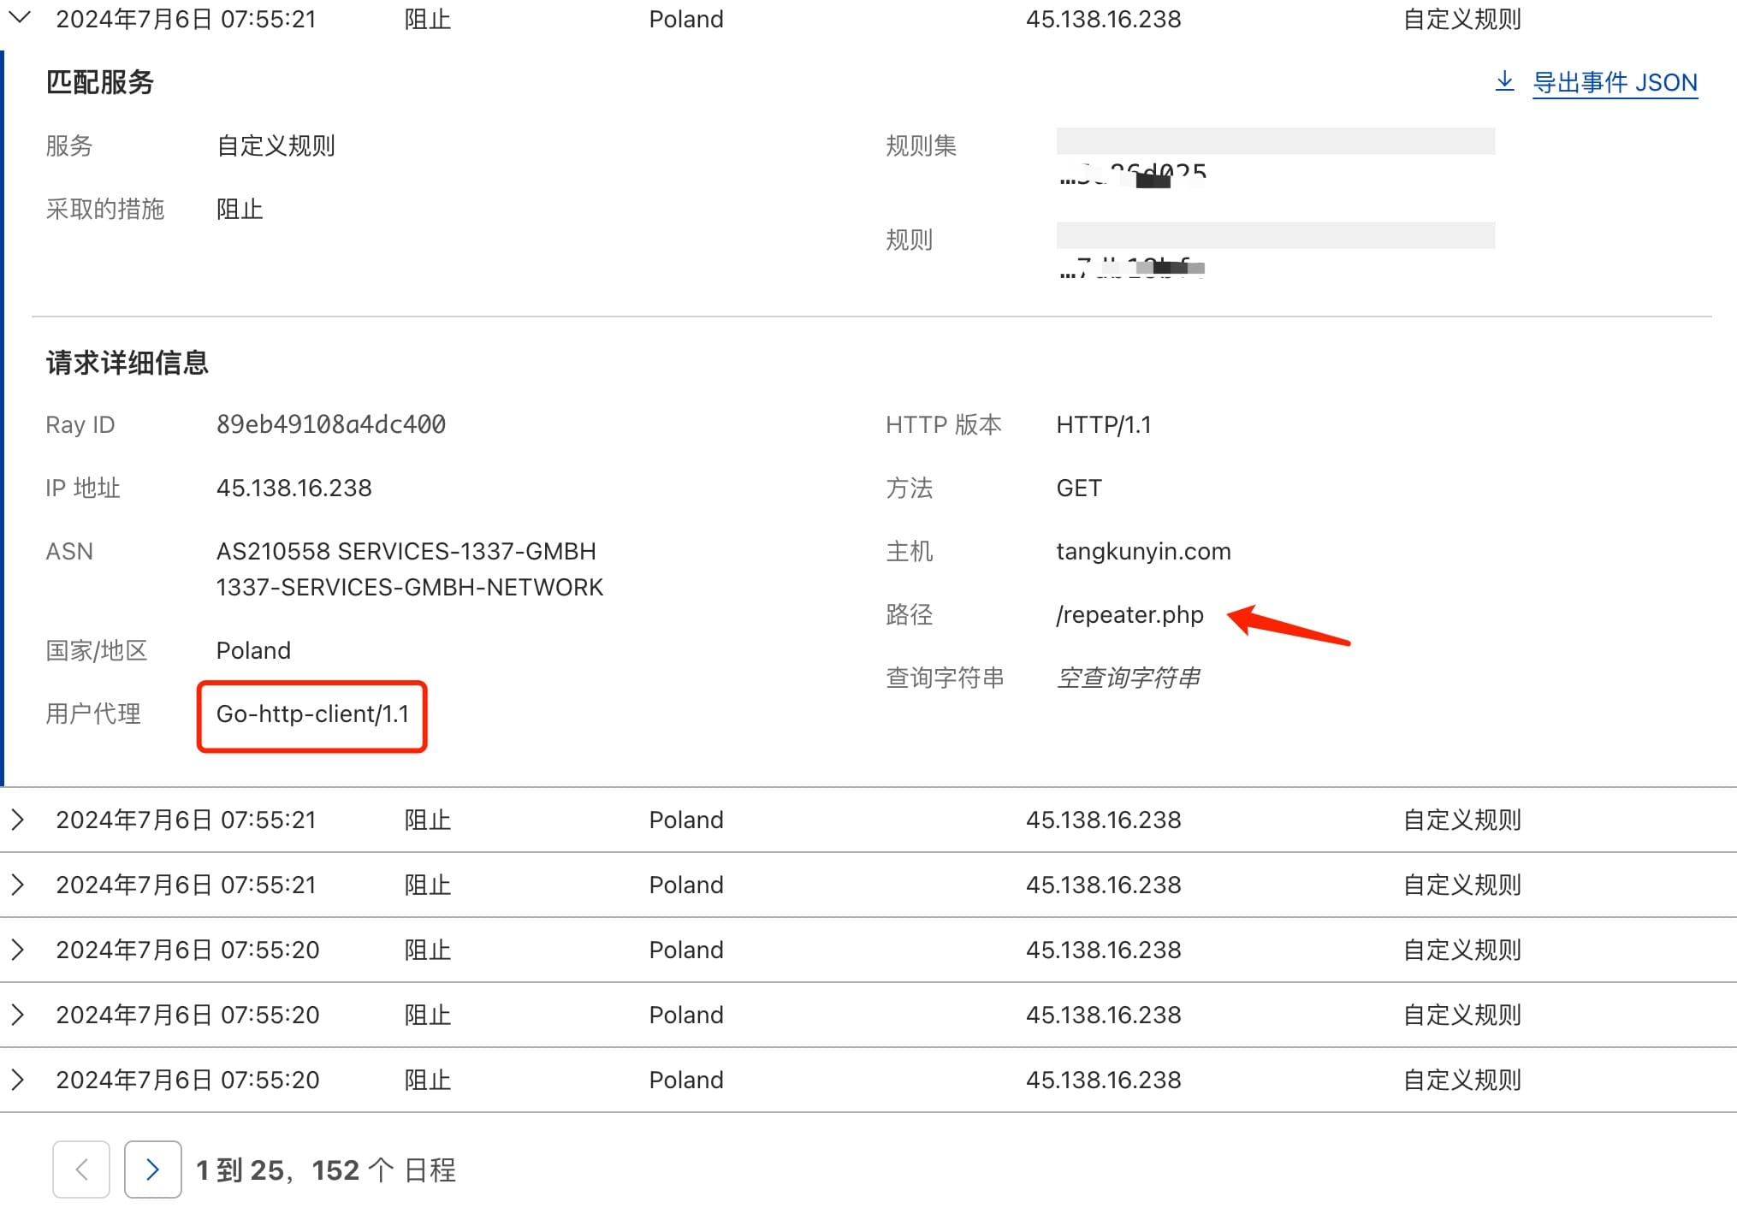Click the Ray ID value 89eb49108a4dc400
Image resolution: width=1737 pixels, height=1208 pixels.
[x=330, y=424]
